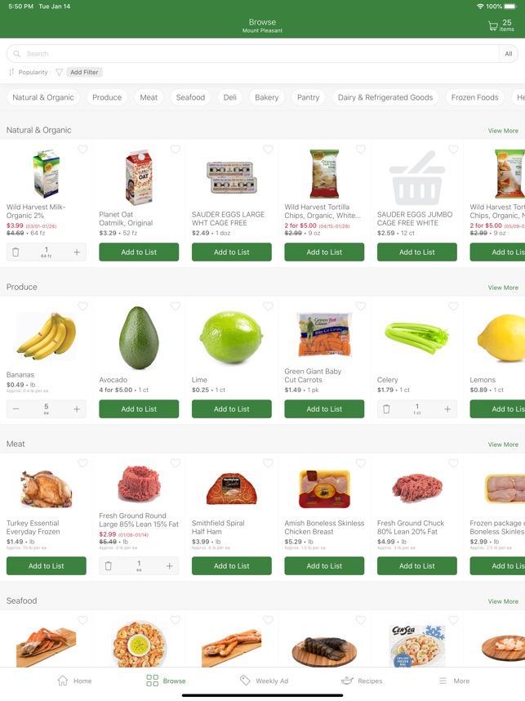Tap the filter funnel icon

click(x=59, y=72)
